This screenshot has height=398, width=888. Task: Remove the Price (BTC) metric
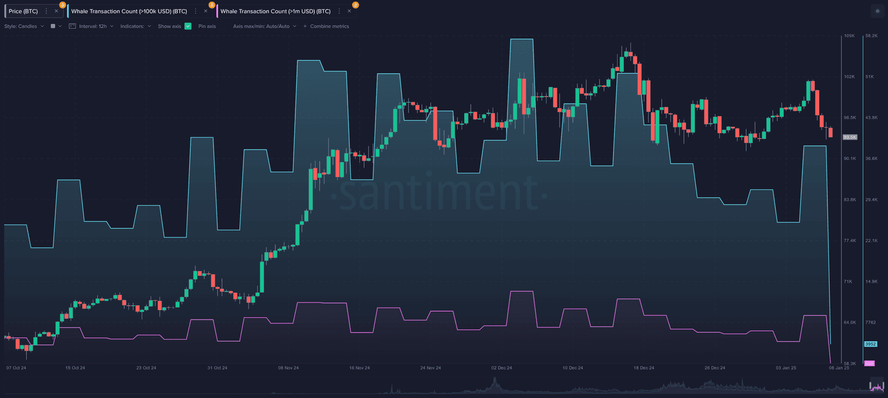point(56,11)
